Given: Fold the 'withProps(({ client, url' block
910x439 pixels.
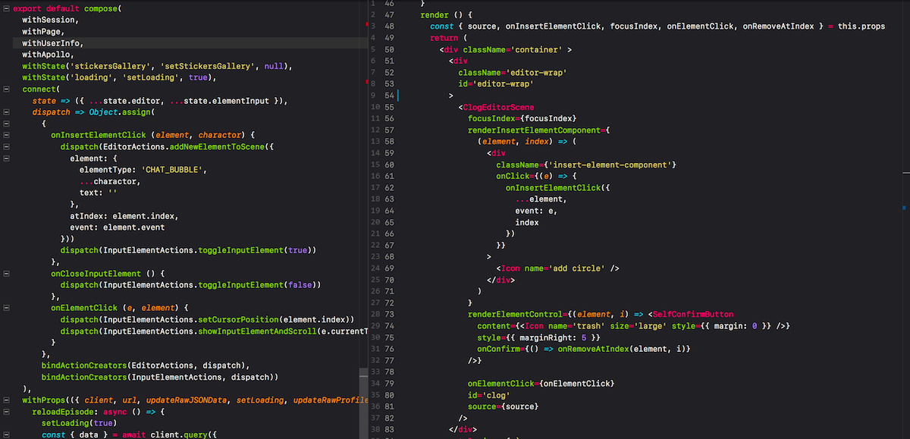Looking at the screenshot, I should tap(6, 400).
